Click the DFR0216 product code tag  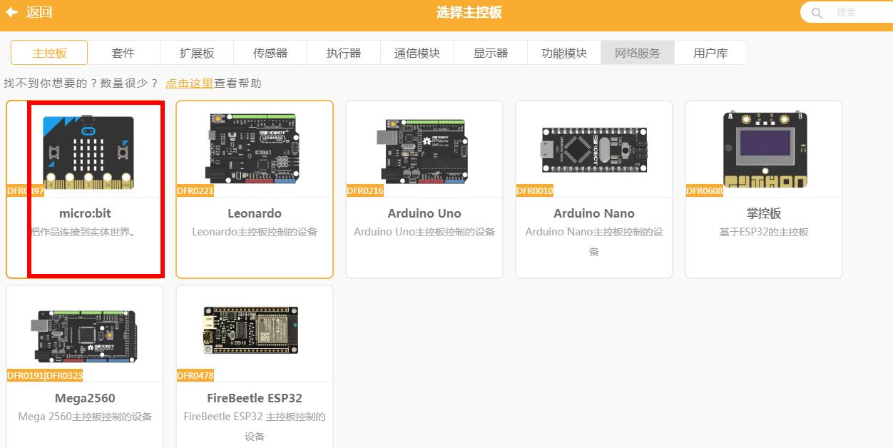click(365, 190)
